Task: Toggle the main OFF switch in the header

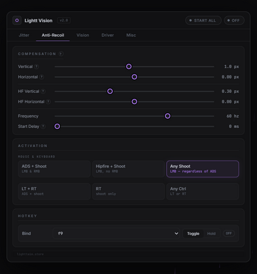Action: [234, 20]
